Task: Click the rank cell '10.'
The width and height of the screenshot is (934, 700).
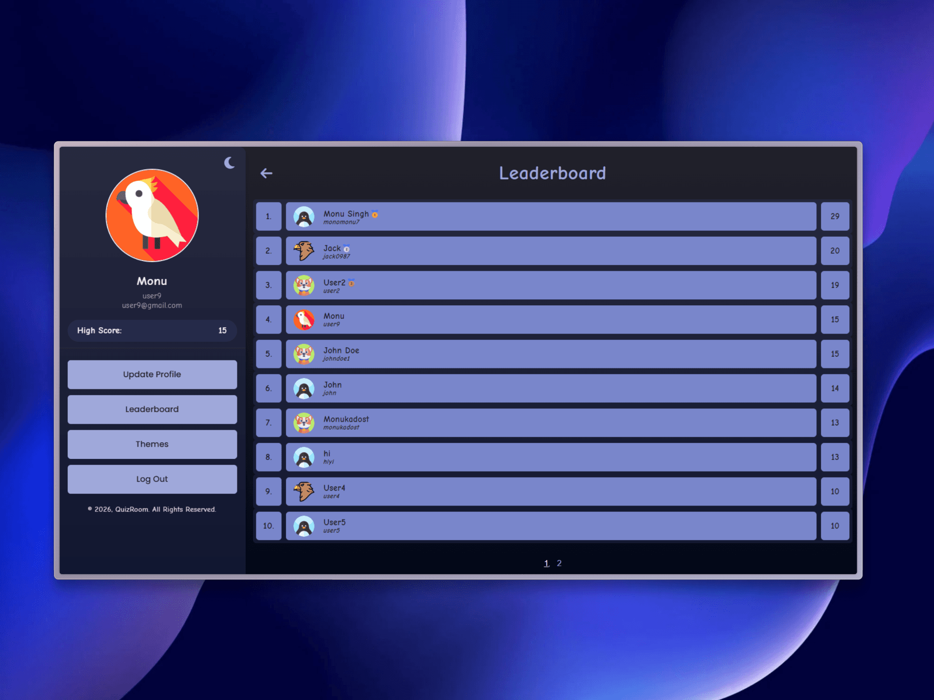Action: 269,526
